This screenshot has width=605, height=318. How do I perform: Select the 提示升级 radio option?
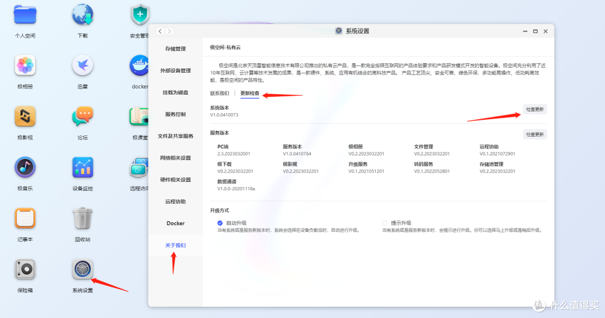click(385, 223)
